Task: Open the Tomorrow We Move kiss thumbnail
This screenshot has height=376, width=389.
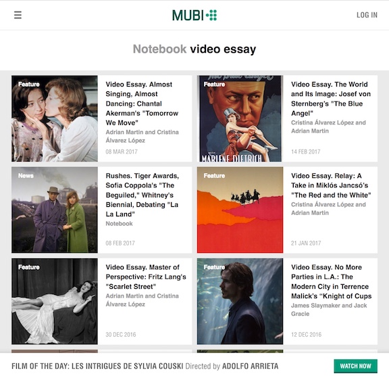Action: pos(55,119)
